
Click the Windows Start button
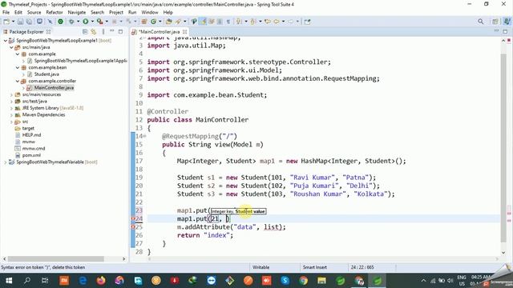(9, 281)
